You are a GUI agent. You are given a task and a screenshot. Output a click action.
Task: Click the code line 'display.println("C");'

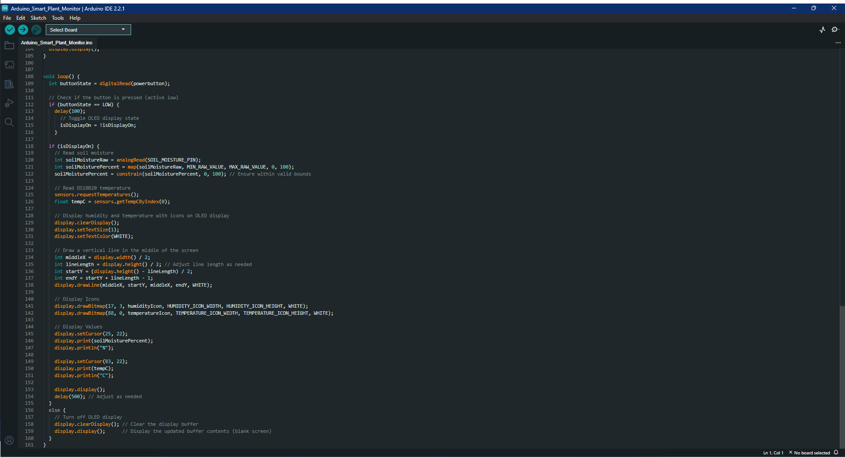(84, 375)
